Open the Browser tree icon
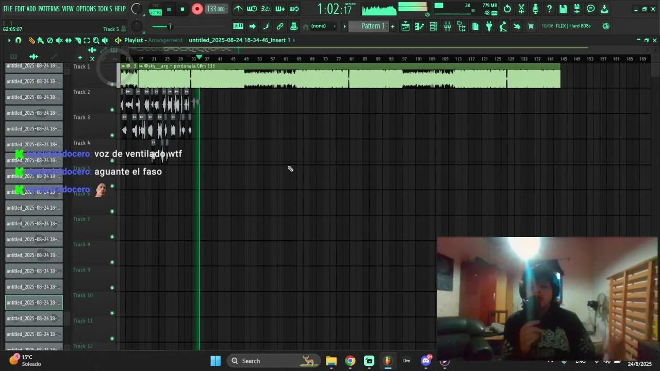This screenshot has height=371, width=660. pyautogui.click(x=461, y=26)
